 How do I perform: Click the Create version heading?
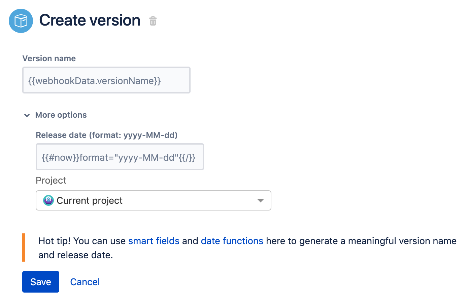pos(90,20)
